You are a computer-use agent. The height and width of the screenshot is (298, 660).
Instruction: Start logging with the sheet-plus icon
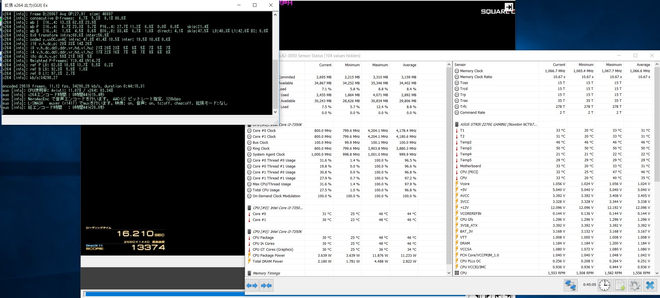(x=620, y=285)
